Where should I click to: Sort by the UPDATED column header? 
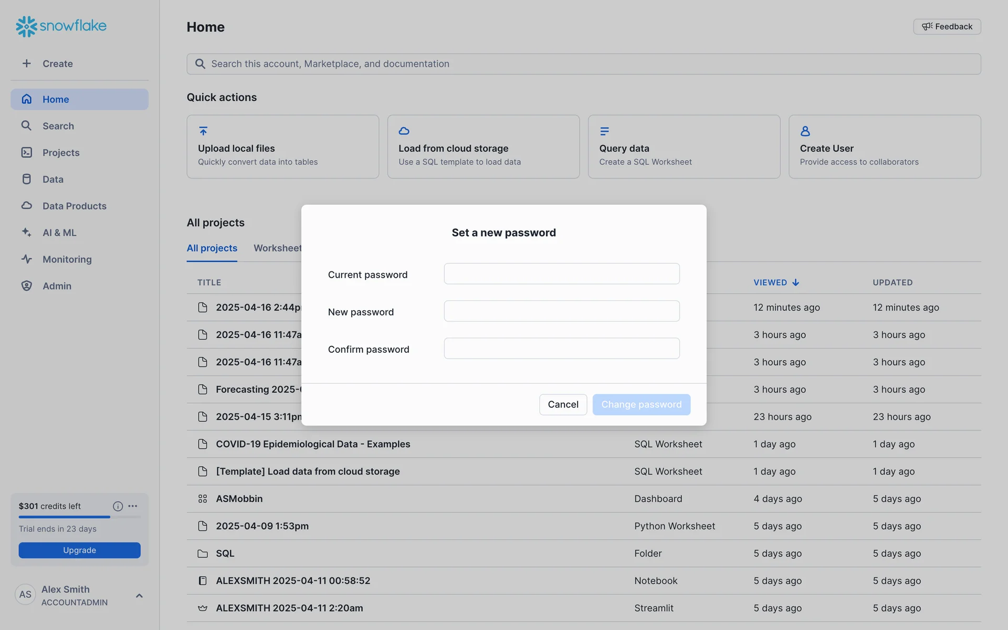point(892,282)
